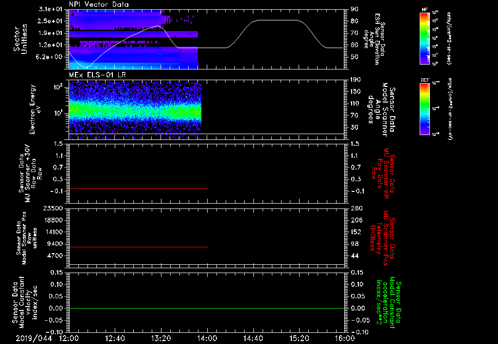Click the 'ESH Sun Elevation Angle' axis title

(x=374, y=39)
